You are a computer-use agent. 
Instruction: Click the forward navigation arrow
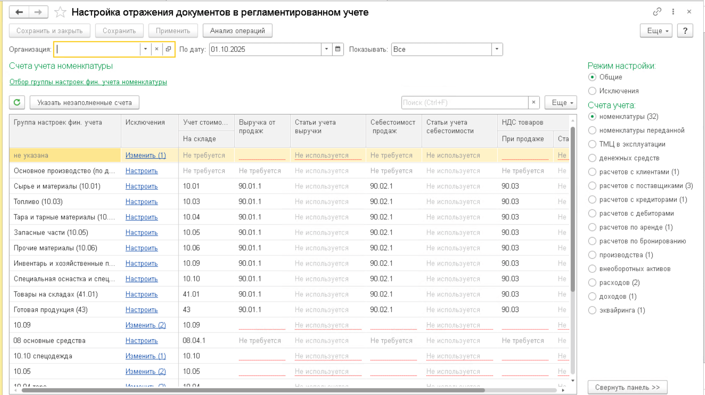tap(38, 12)
